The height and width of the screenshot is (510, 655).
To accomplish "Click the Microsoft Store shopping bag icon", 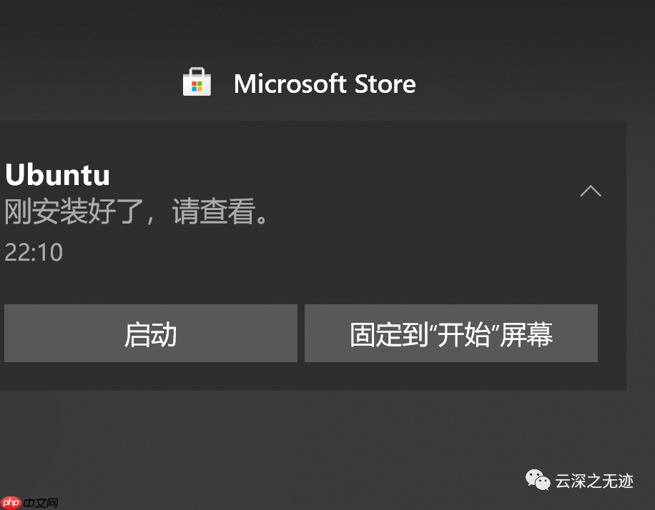I will point(197,82).
